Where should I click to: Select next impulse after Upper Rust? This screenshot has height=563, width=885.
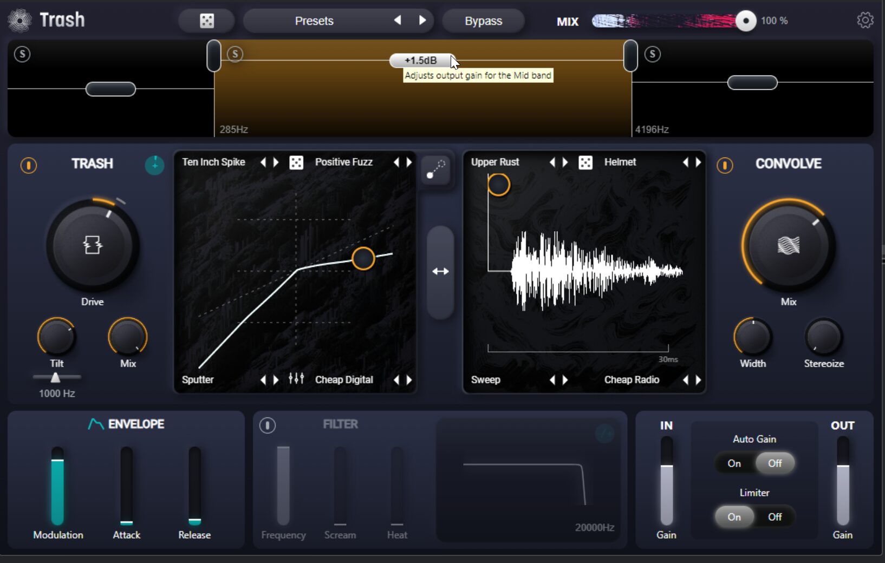pos(565,162)
